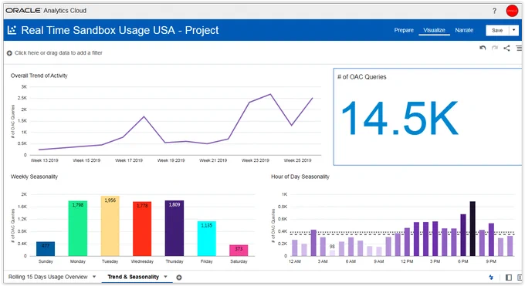The image size is (525, 286).
Task: Click the Save button
Action: click(x=497, y=30)
